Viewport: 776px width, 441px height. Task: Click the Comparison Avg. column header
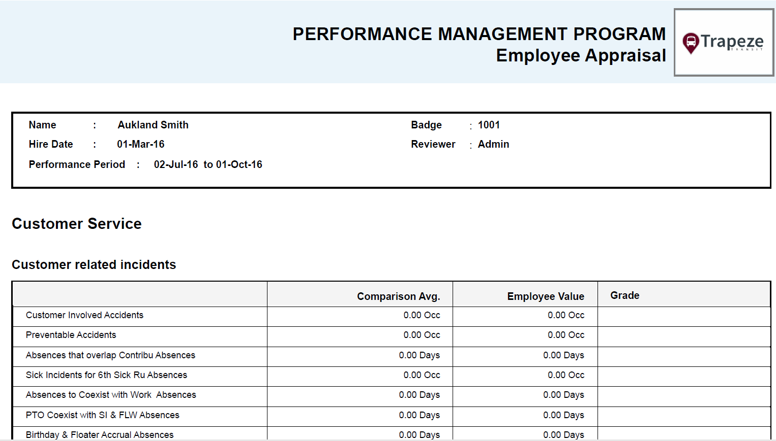click(x=399, y=296)
